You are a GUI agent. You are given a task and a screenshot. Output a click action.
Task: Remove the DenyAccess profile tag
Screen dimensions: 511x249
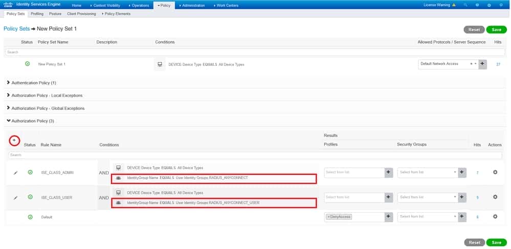pyautogui.click(x=329, y=217)
